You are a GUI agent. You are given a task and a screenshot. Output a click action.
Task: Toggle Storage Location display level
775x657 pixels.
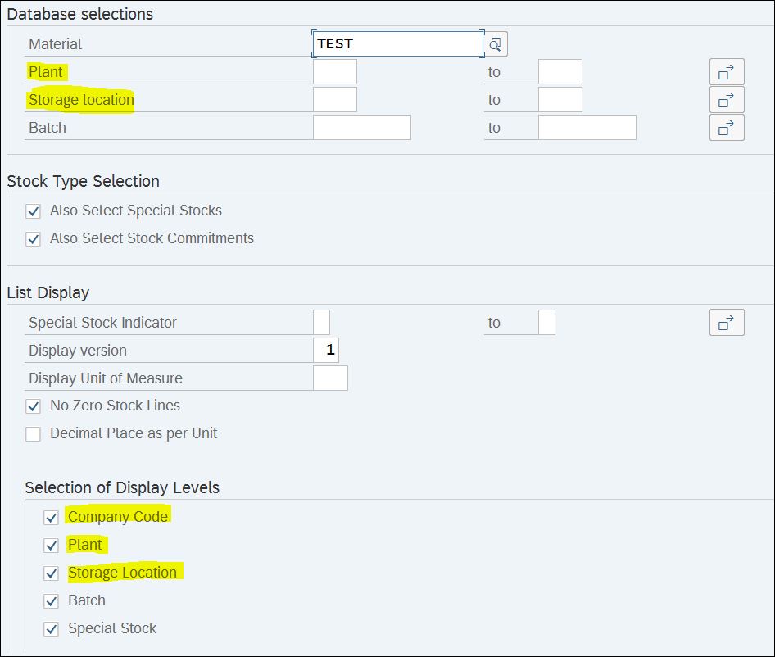[x=52, y=573]
